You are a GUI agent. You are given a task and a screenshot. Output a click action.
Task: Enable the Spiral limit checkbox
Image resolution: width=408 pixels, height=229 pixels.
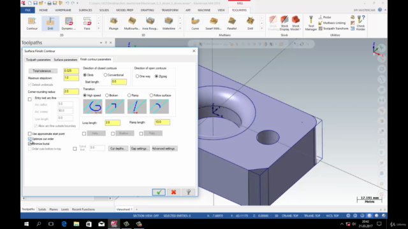point(75,149)
